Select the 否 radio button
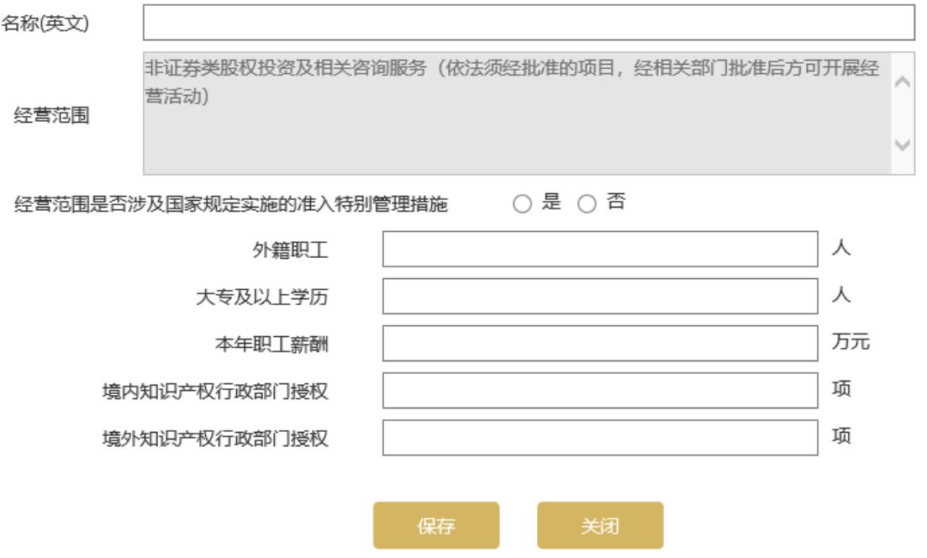 tap(585, 203)
